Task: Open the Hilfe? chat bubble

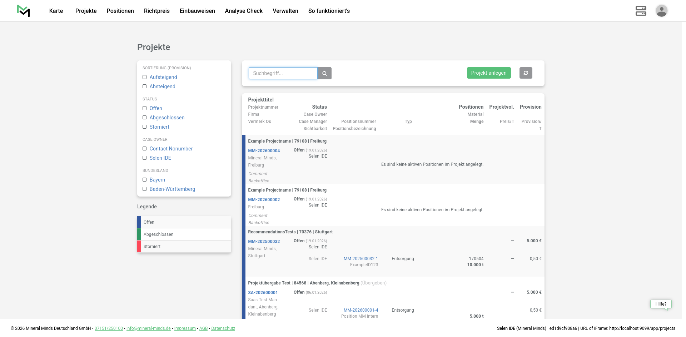Action: pyautogui.click(x=661, y=304)
